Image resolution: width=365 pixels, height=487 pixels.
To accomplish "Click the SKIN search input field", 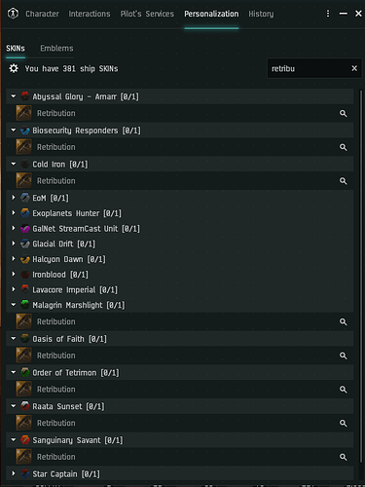I will point(310,68).
